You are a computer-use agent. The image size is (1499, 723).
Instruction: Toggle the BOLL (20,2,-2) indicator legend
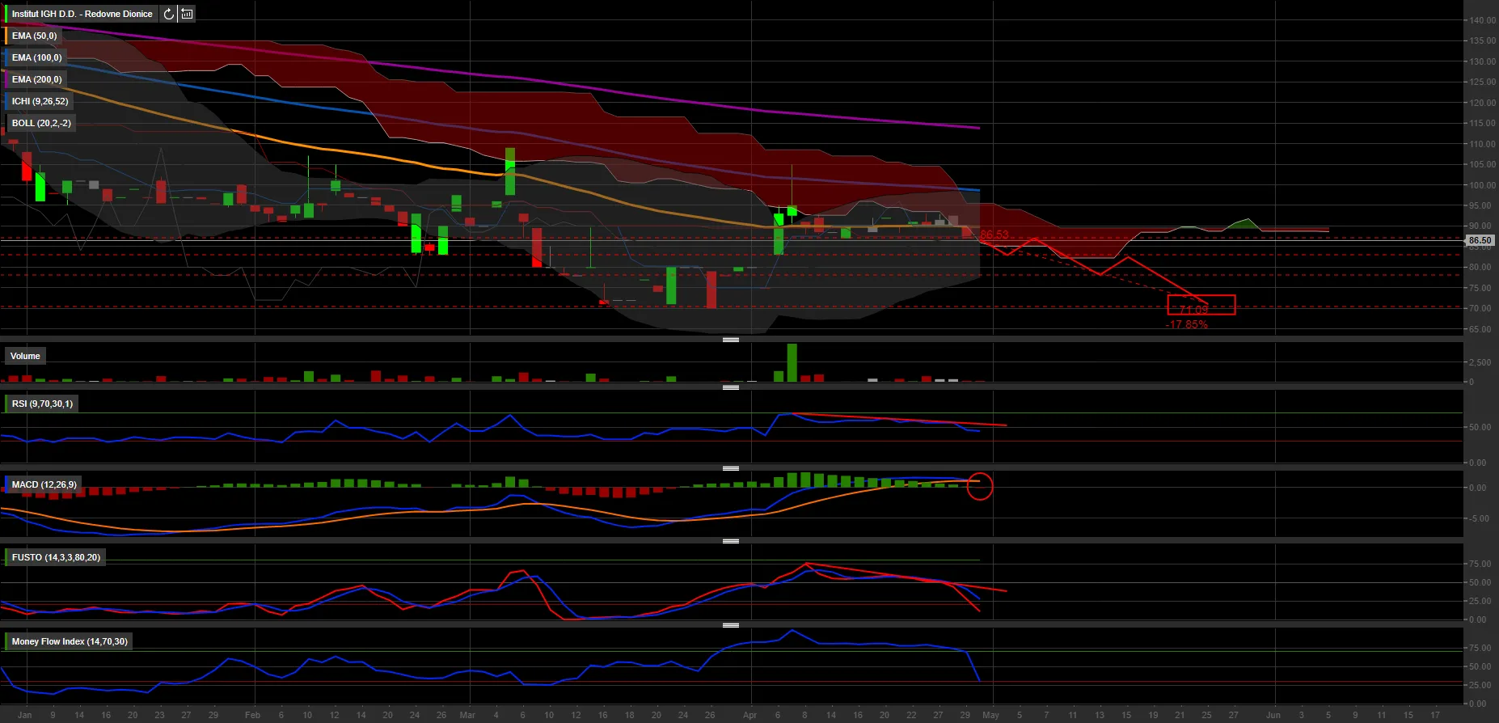click(41, 123)
